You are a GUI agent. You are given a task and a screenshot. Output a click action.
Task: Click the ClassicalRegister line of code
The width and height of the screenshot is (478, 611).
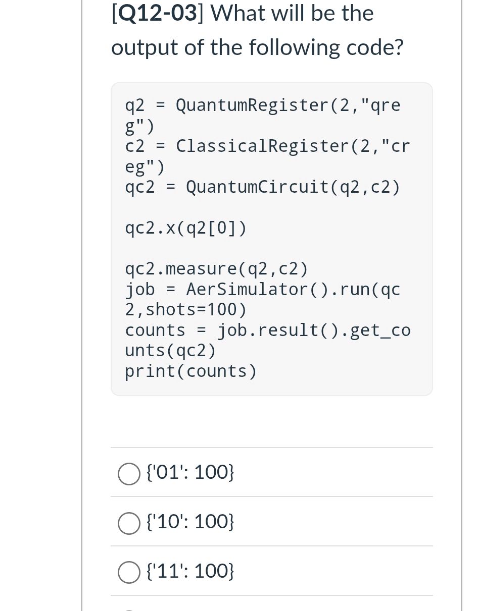(268, 146)
